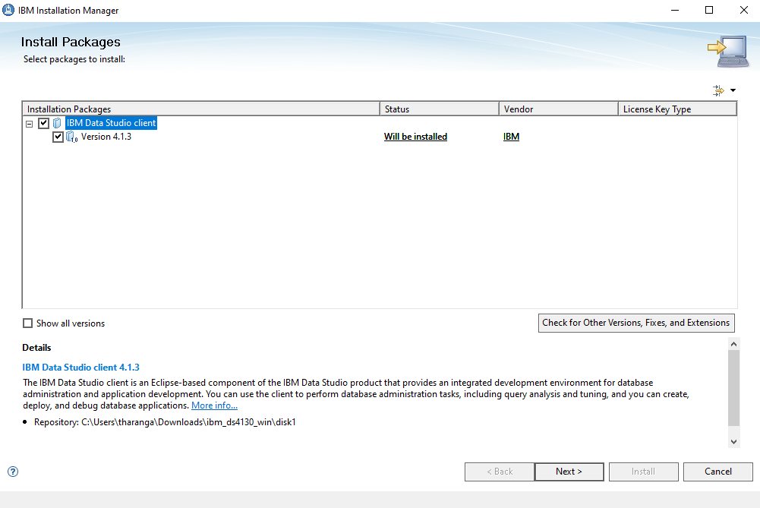Uncheck the Version 4.1.3 checkbox
This screenshot has height=508, width=760.
click(58, 137)
